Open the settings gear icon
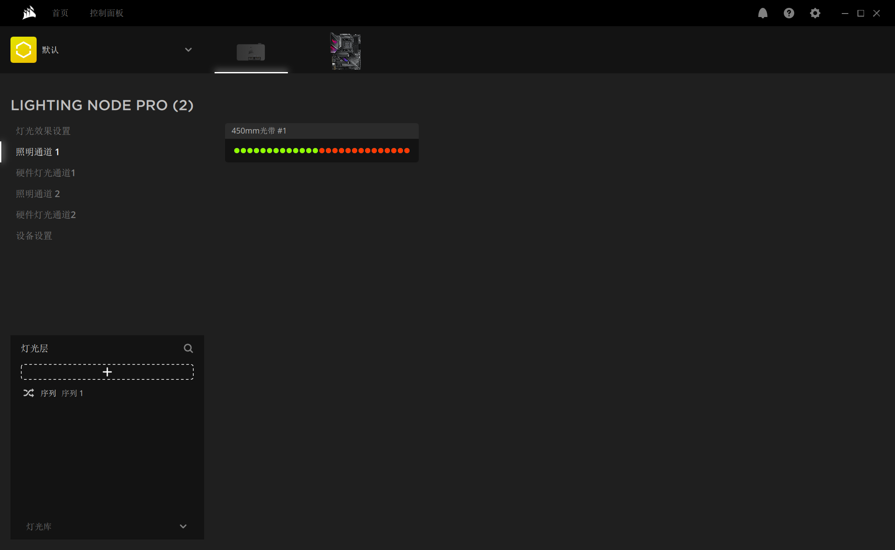Viewport: 895px width, 550px height. click(x=815, y=13)
